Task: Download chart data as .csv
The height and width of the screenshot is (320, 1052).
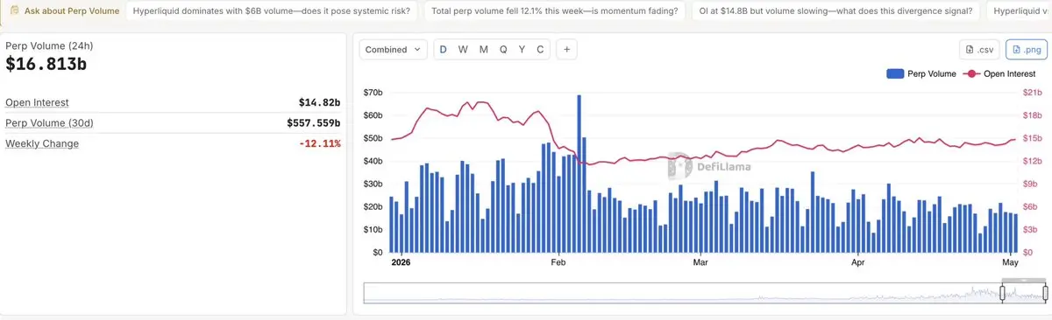Action: pos(979,50)
